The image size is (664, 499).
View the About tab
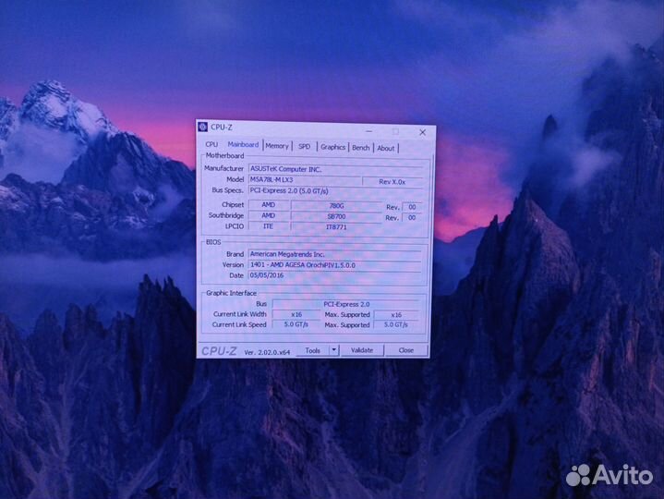pyautogui.click(x=385, y=148)
